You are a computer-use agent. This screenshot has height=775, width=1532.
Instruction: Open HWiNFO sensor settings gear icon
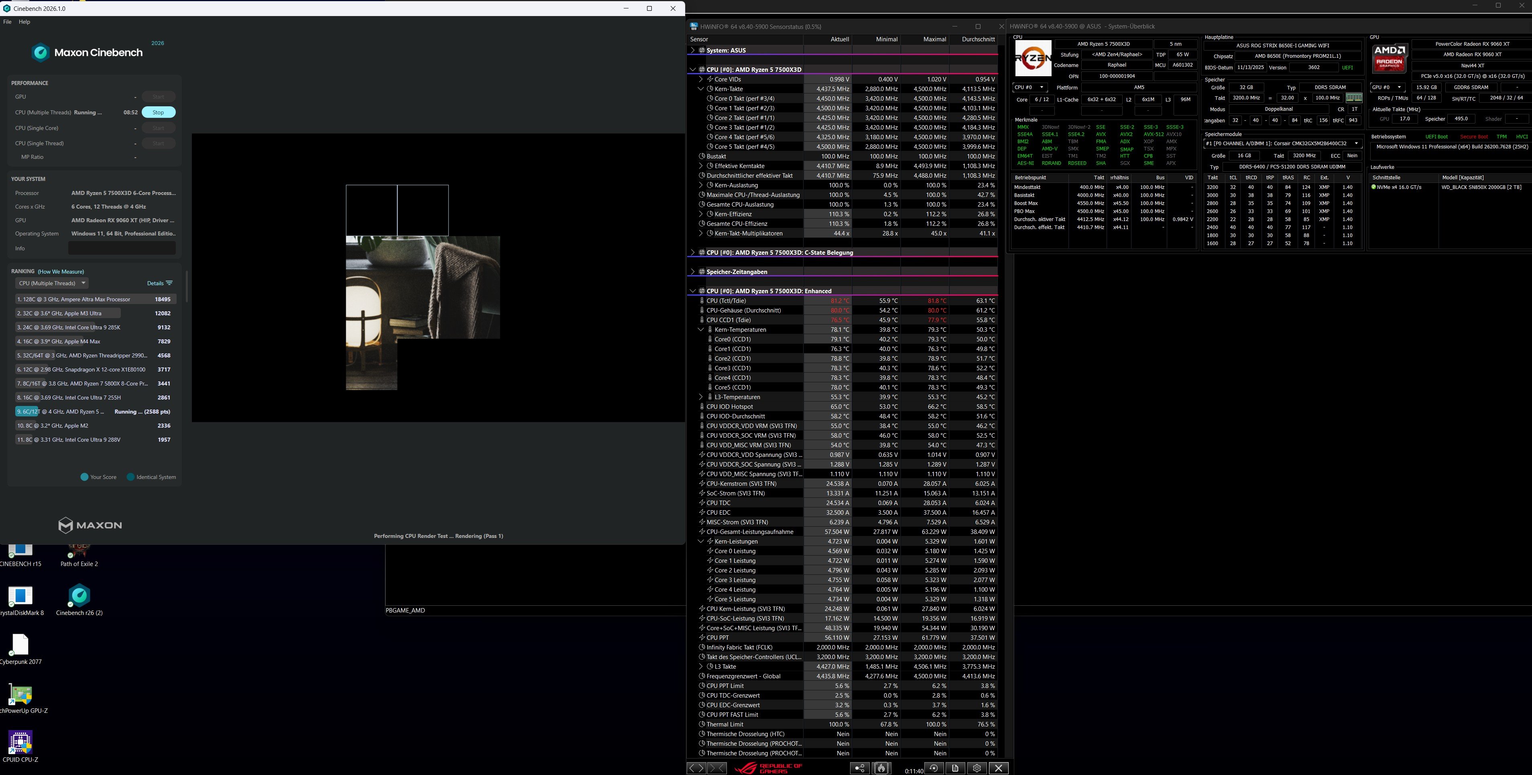click(x=977, y=768)
